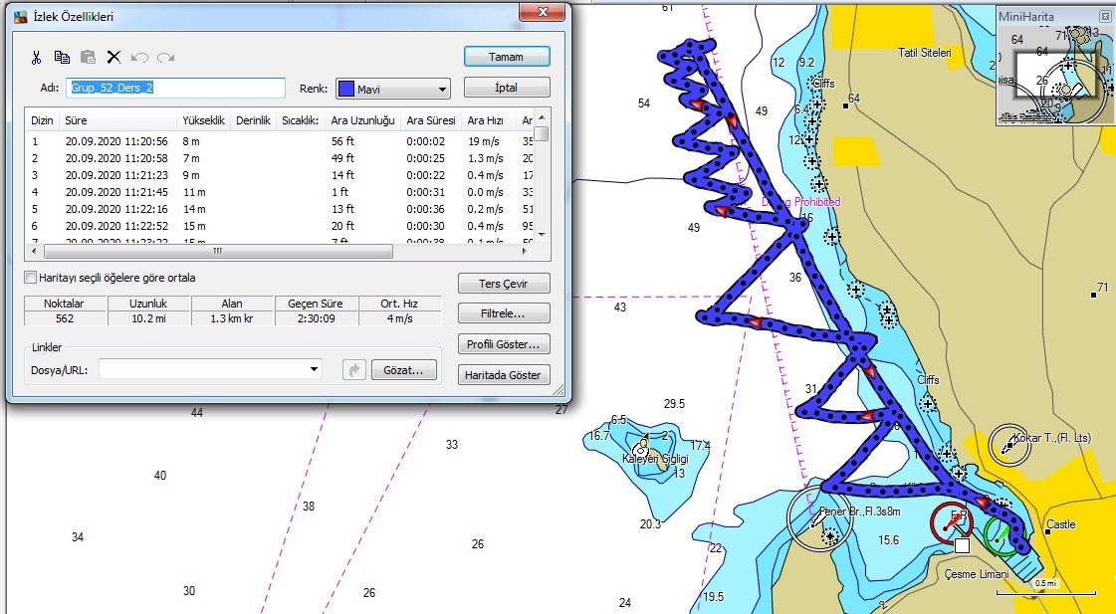Sort by Süre column header

118,120
